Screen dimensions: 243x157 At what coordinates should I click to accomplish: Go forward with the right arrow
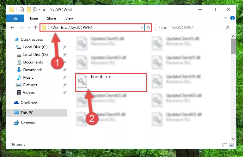coord(22,27)
